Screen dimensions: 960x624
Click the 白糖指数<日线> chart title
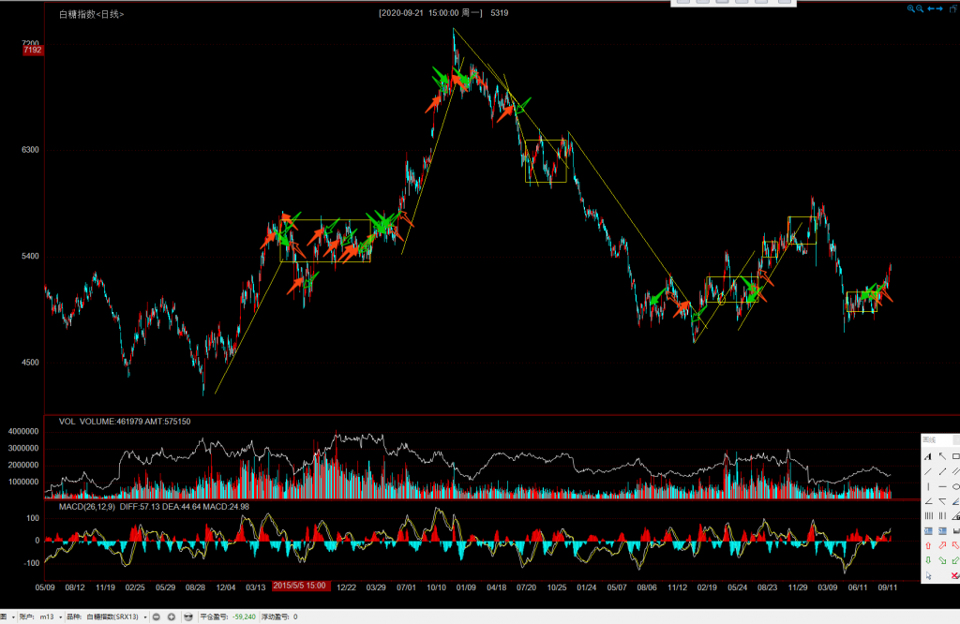[91, 15]
